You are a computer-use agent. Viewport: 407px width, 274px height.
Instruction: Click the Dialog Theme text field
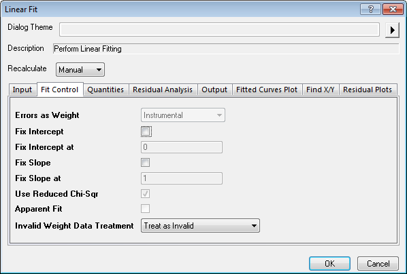click(219, 29)
